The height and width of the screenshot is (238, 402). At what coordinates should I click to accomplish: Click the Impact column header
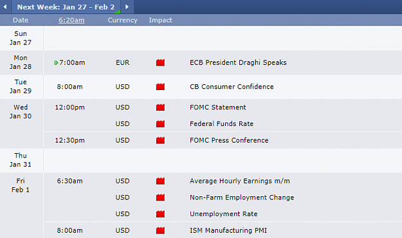click(161, 20)
